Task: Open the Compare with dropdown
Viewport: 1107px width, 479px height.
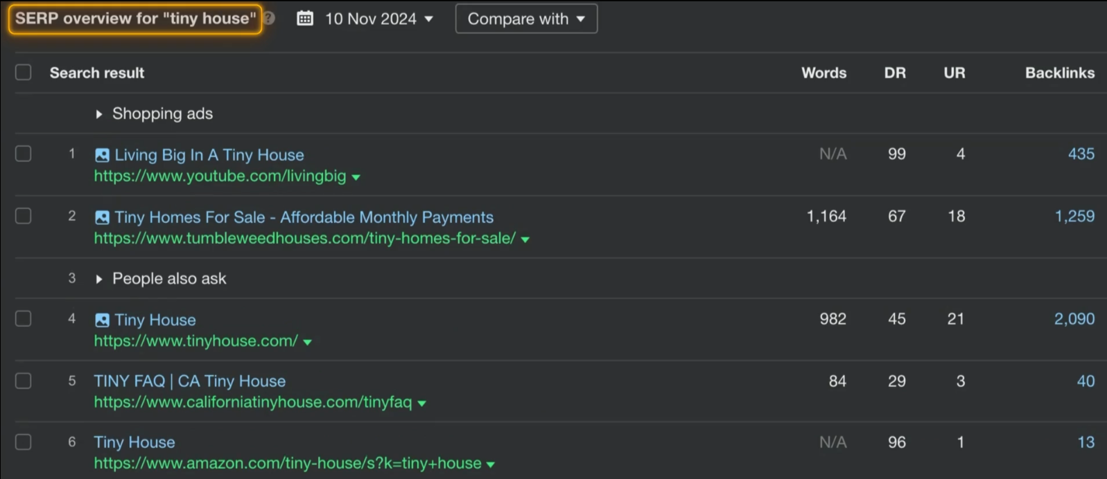Action: [x=526, y=19]
